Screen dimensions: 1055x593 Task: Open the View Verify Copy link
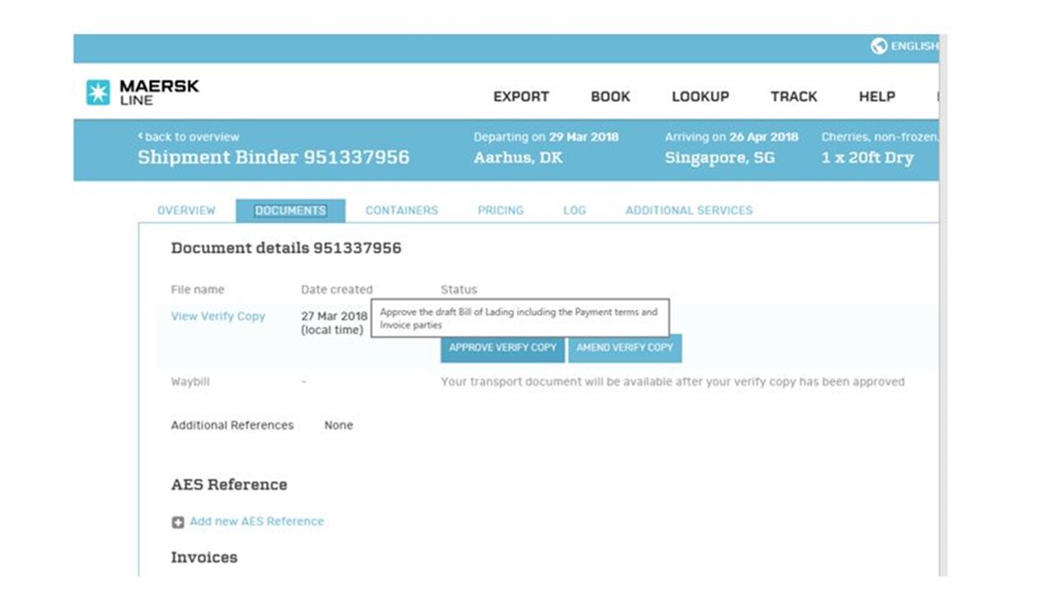click(x=218, y=316)
